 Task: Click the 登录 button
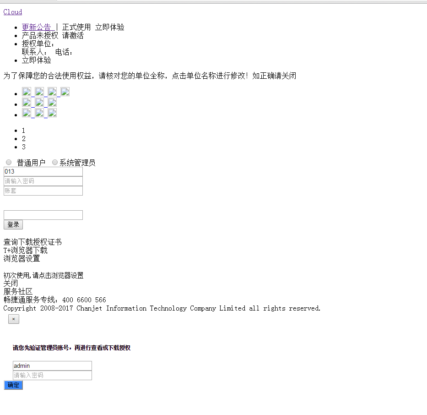[13, 225]
